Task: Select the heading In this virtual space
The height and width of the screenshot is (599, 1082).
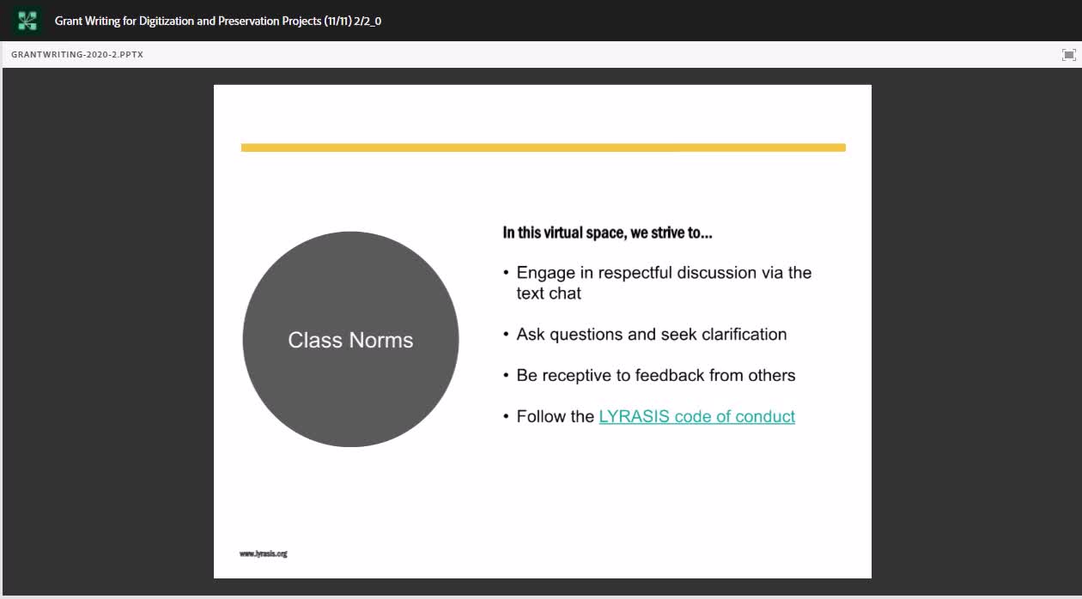Action: click(x=607, y=233)
